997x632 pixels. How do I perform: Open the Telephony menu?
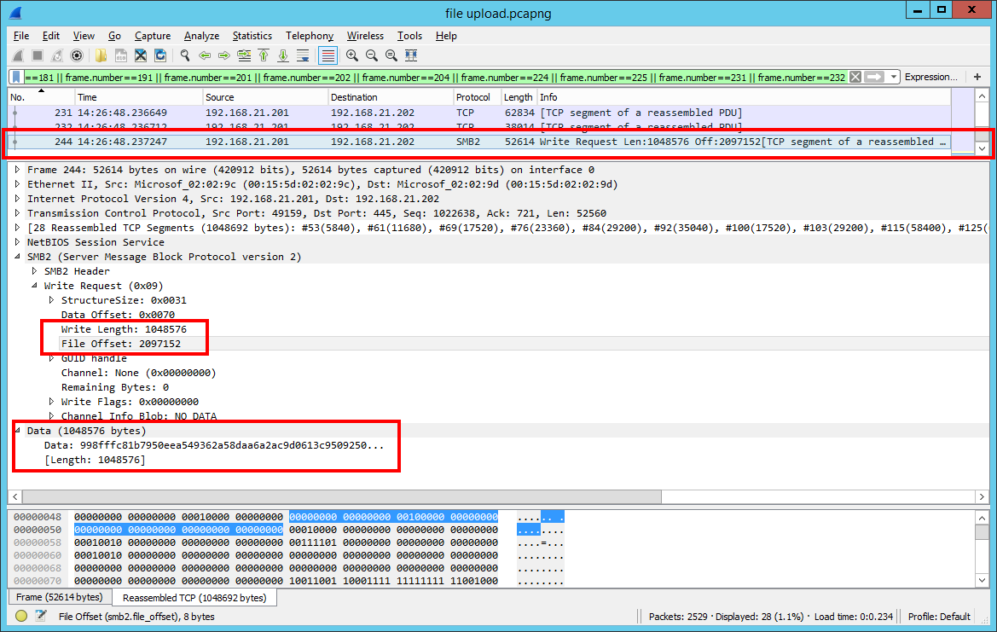pyautogui.click(x=309, y=36)
